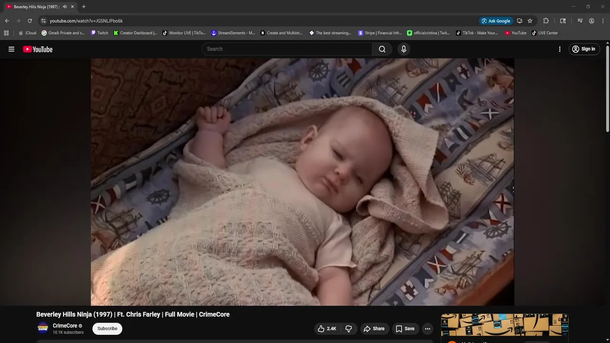Go forward in browser history
The width and height of the screenshot is (610, 343).
pyautogui.click(x=18, y=21)
